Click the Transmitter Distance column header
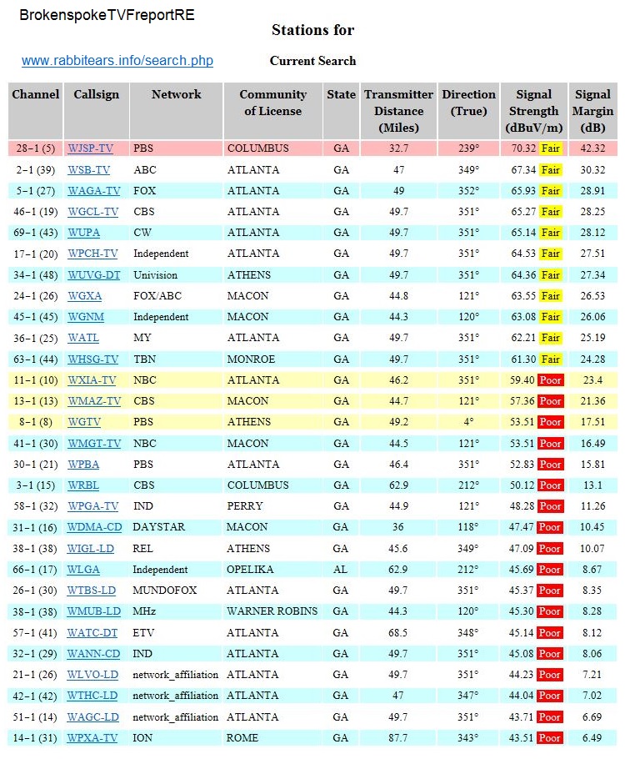This screenshot has width=625, height=759. pyautogui.click(x=398, y=111)
